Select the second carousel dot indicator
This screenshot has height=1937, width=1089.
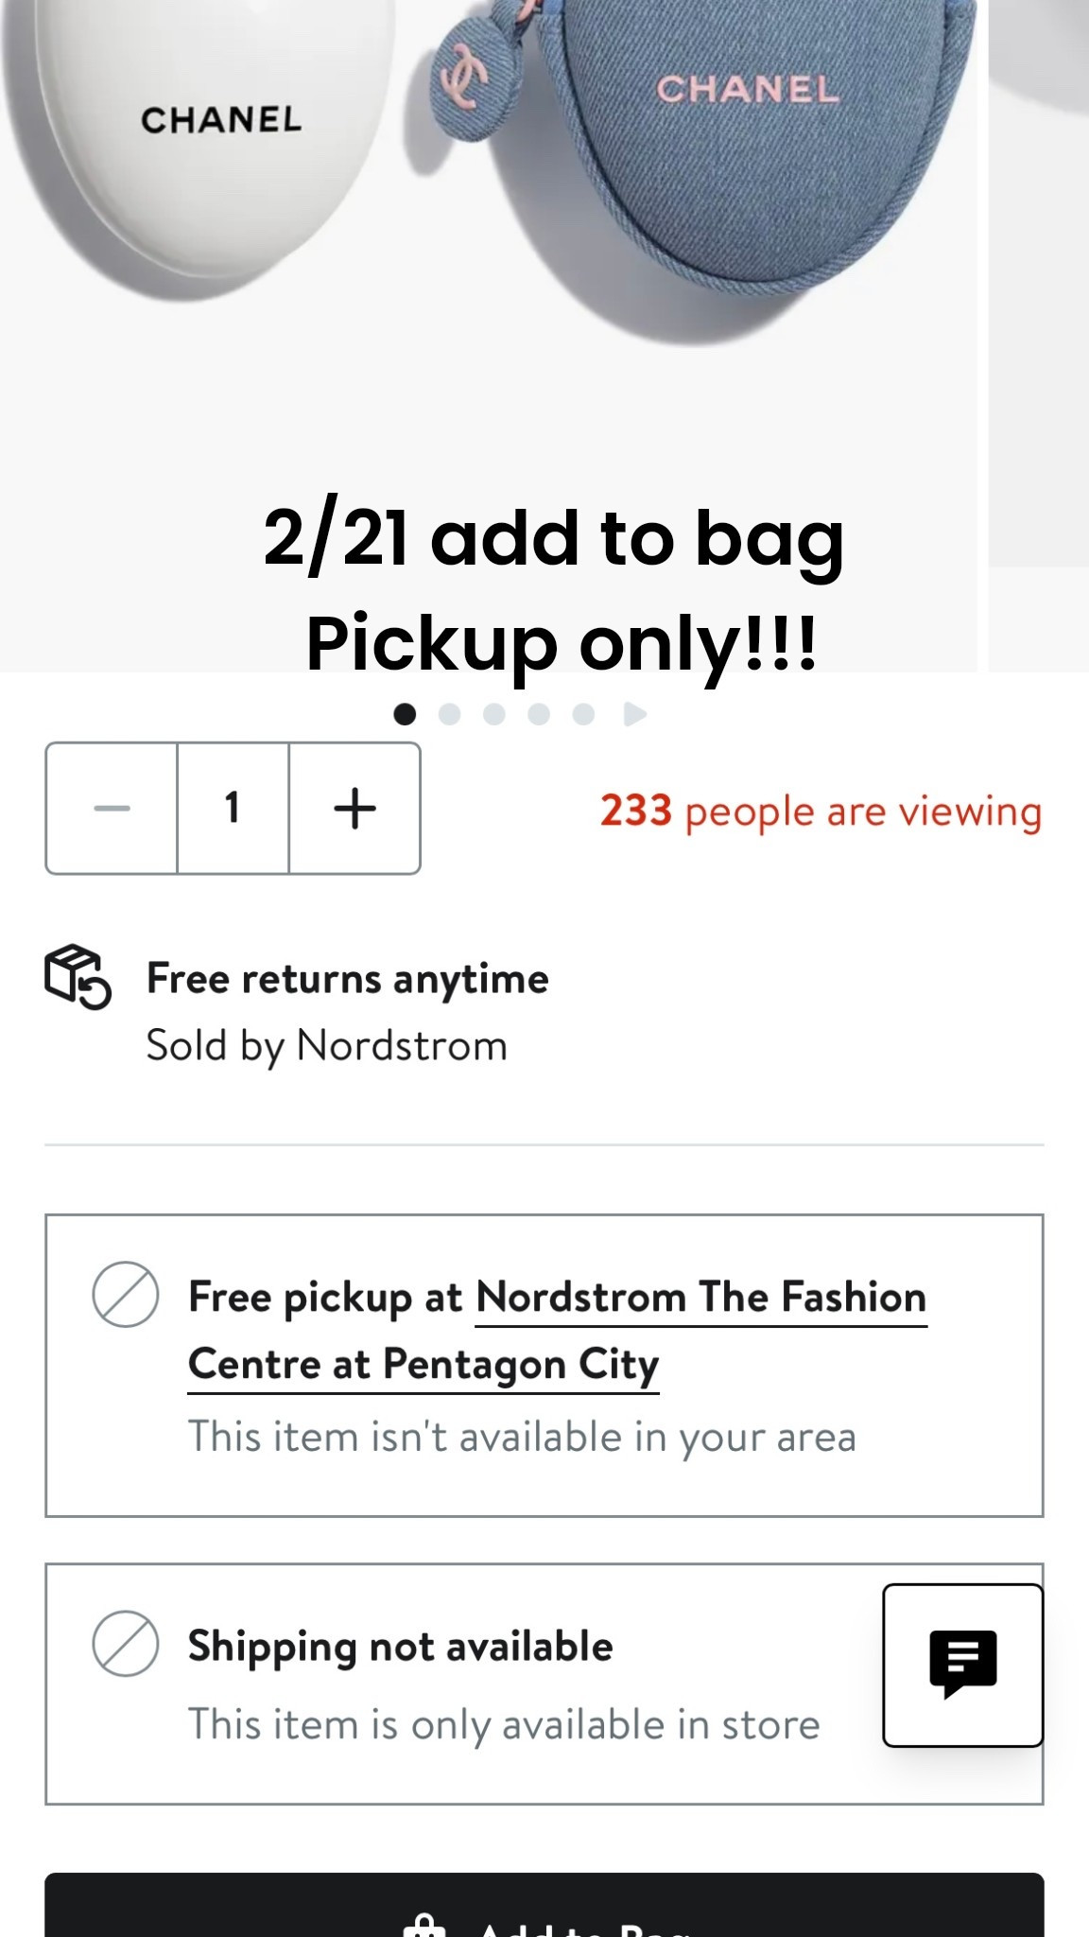point(450,714)
